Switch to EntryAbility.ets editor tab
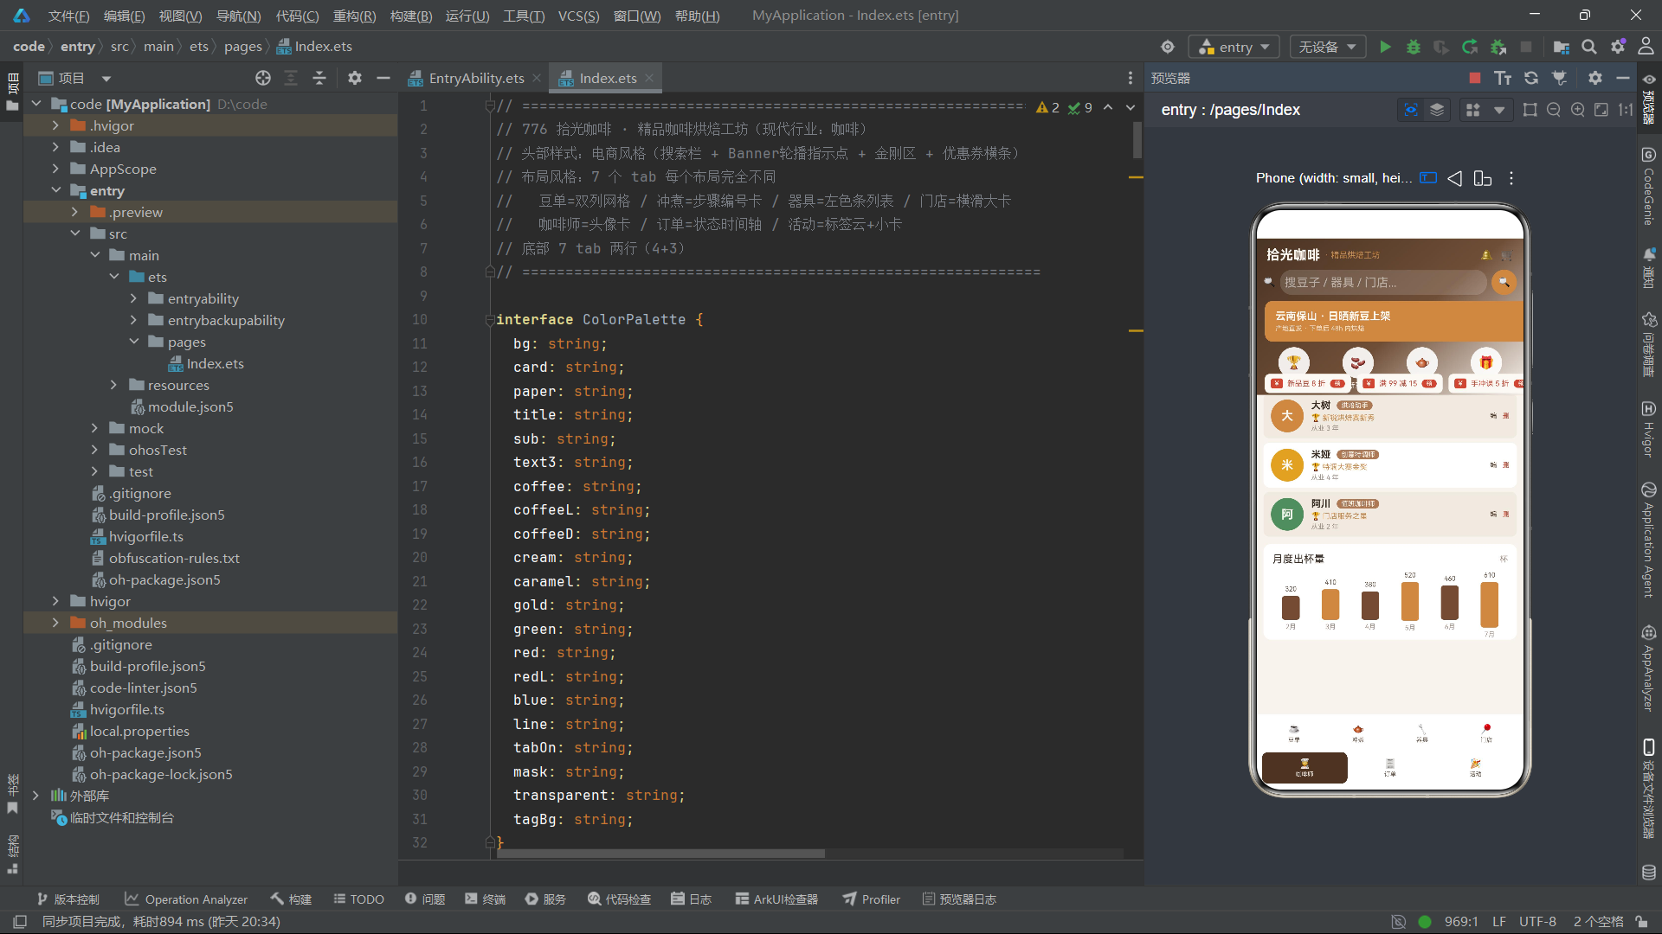Viewport: 1662px width, 934px height. click(475, 78)
